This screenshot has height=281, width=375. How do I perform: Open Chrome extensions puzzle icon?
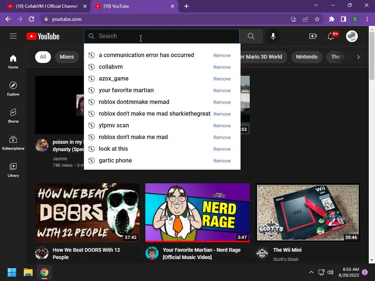(331, 19)
